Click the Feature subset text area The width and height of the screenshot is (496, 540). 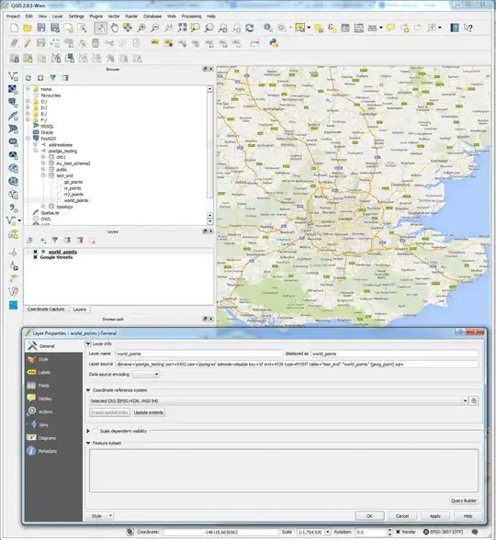(284, 470)
